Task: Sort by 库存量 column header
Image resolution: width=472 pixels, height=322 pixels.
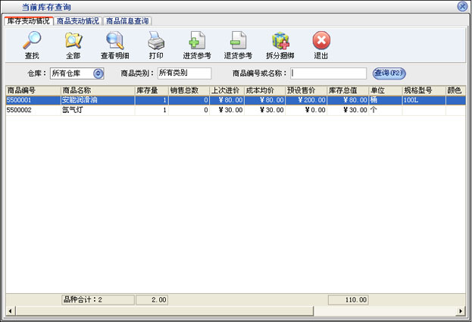Action: tap(151, 90)
